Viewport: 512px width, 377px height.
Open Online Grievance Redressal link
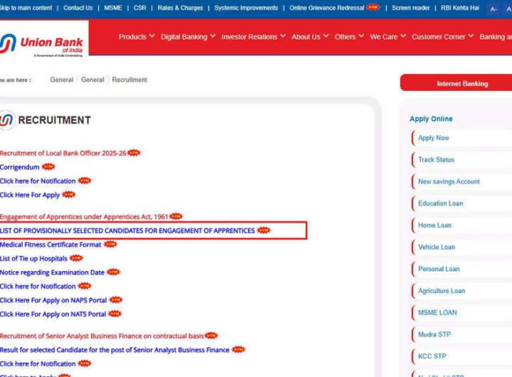pos(326,8)
